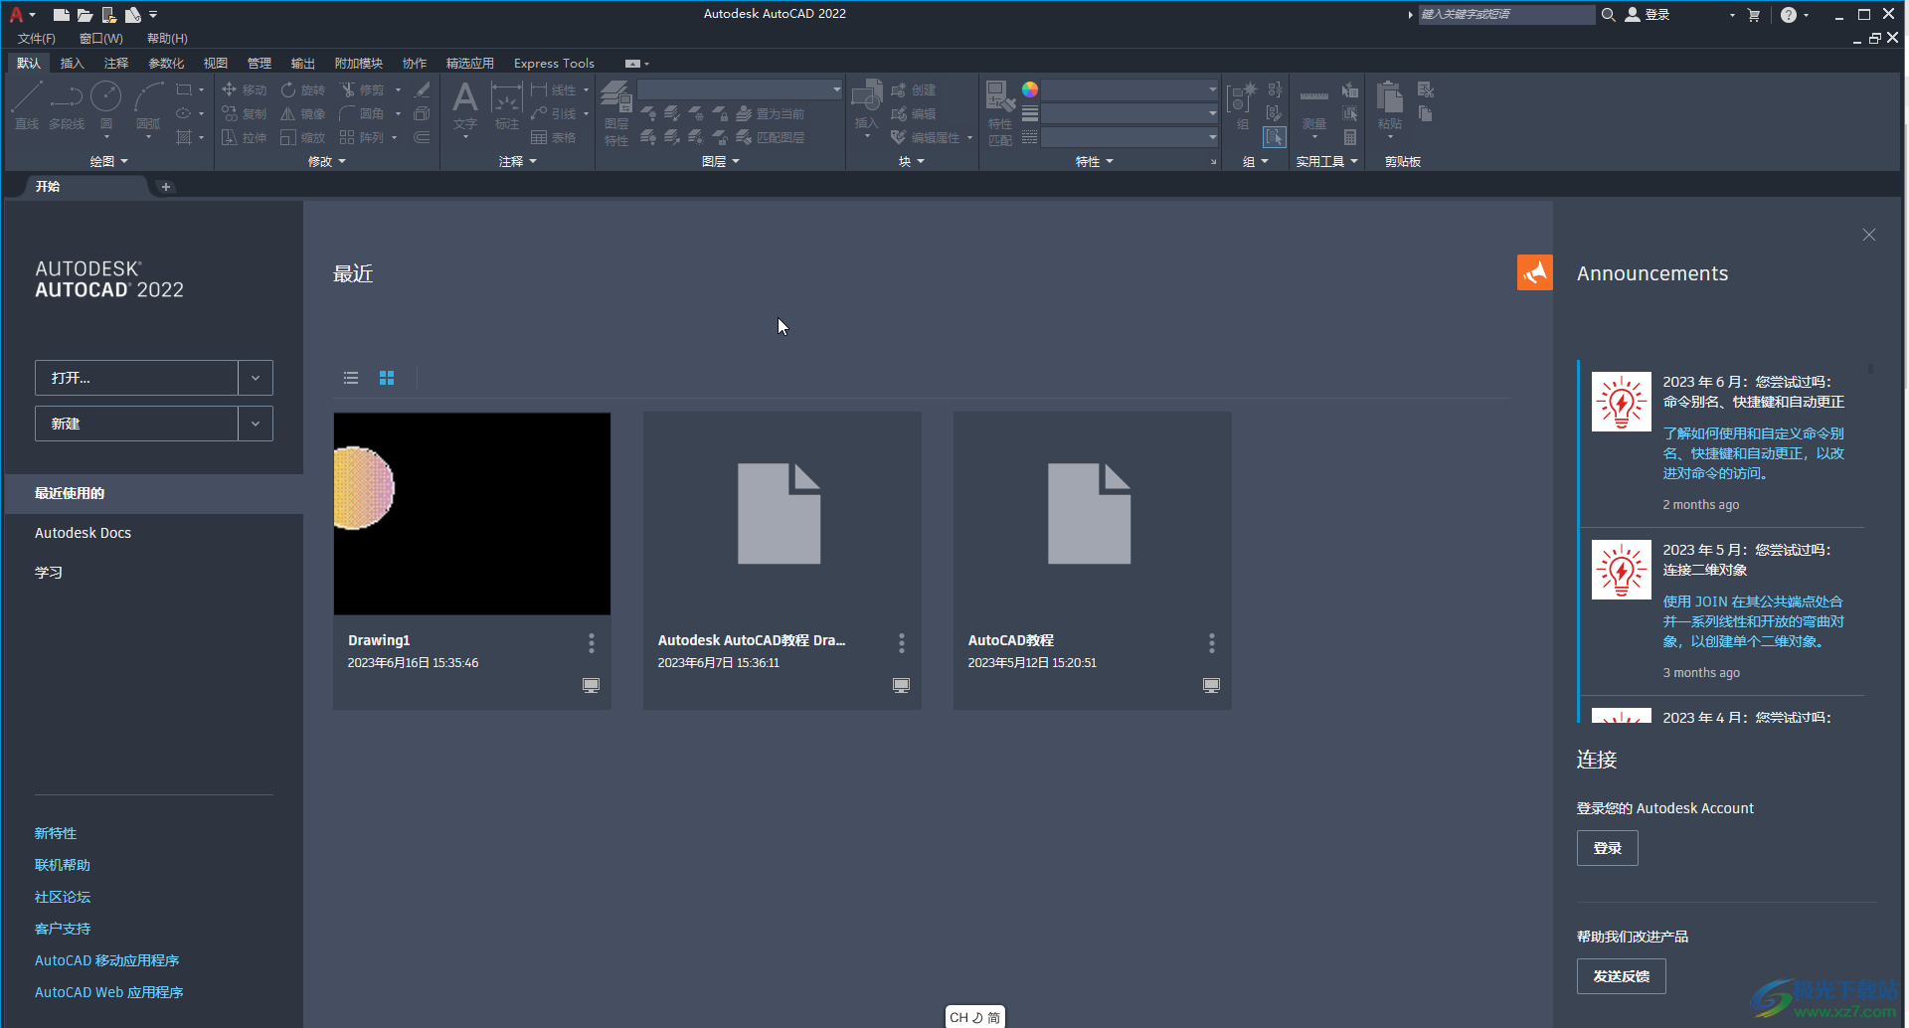
Task: Open Layer Properties (图层特性) icon
Action: (x=616, y=113)
